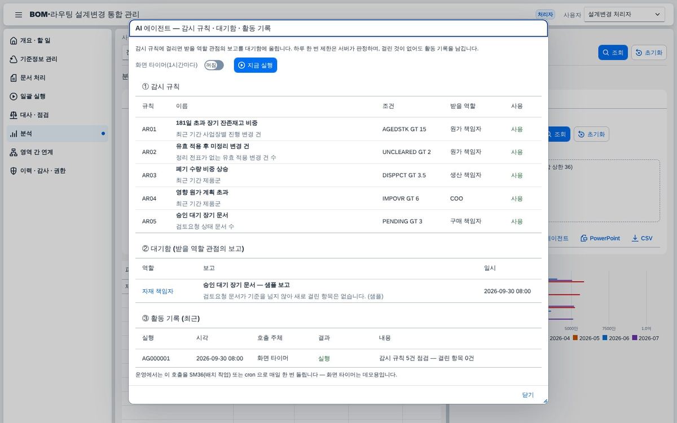
Task: Select 대사·점검 in sidebar
Action: (58, 115)
